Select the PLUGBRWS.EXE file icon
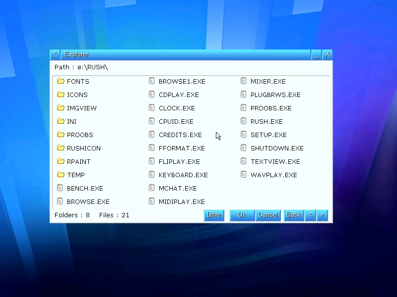This screenshot has width=397, height=297. point(243,94)
